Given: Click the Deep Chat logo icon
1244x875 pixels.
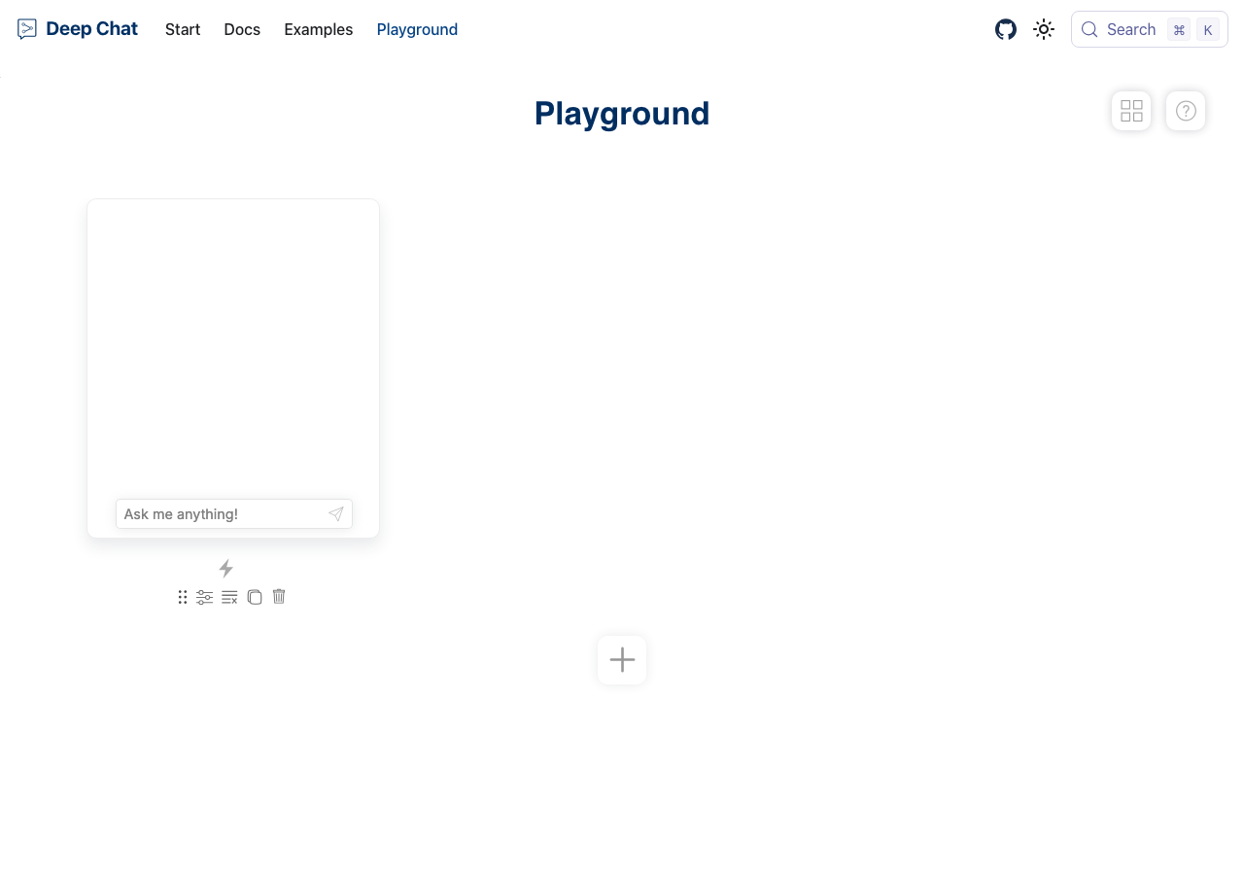Looking at the screenshot, I should click(27, 29).
